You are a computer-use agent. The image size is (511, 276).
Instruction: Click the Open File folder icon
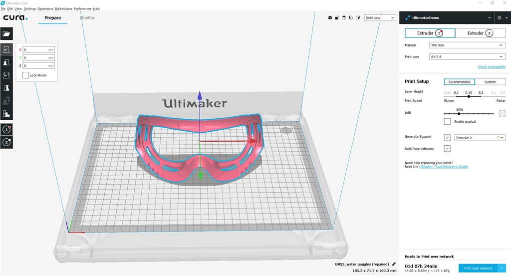click(x=6, y=34)
